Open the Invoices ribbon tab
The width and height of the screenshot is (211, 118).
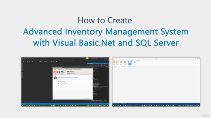[x=118, y=60]
